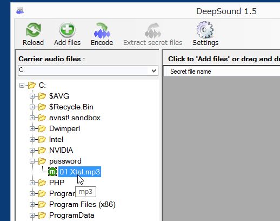Click the PHP folder icon
The height and width of the screenshot is (221, 280).
tap(42, 183)
